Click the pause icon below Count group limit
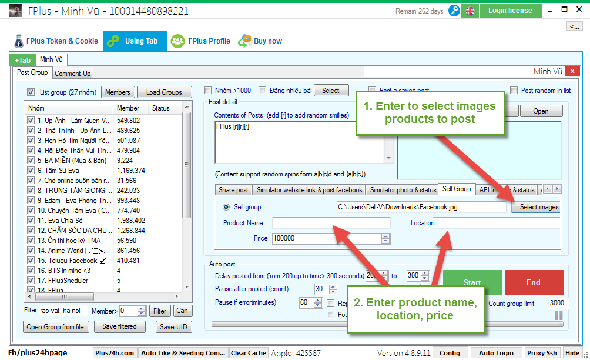 tap(559, 315)
